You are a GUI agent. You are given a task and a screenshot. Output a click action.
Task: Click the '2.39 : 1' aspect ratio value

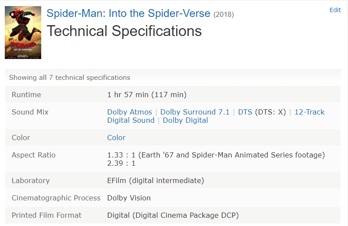[x=121, y=163]
